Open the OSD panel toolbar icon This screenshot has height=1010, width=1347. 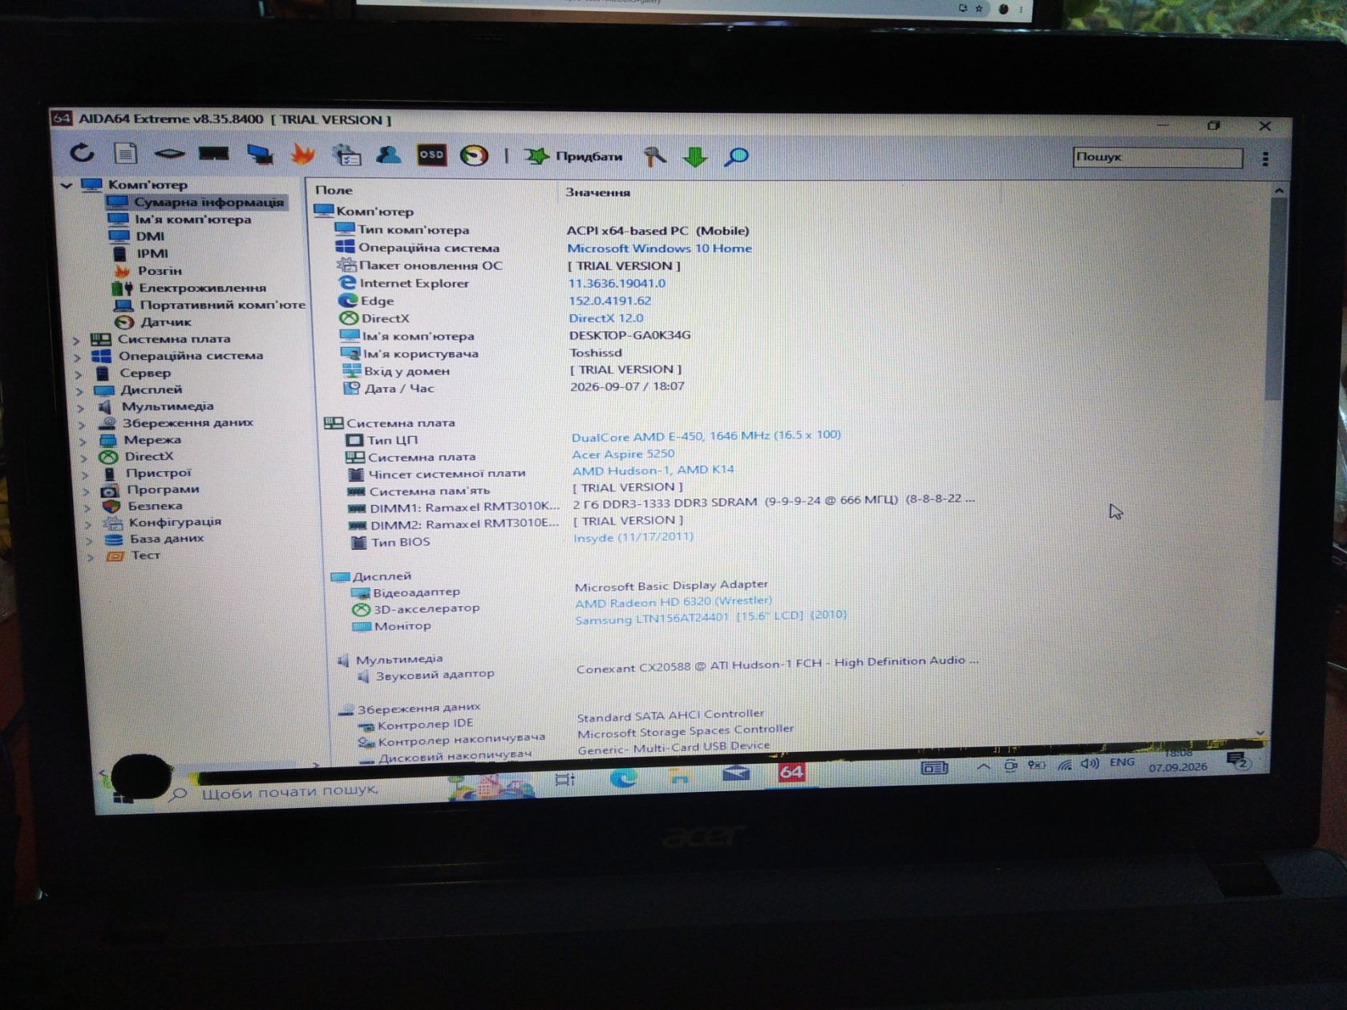[431, 155]
